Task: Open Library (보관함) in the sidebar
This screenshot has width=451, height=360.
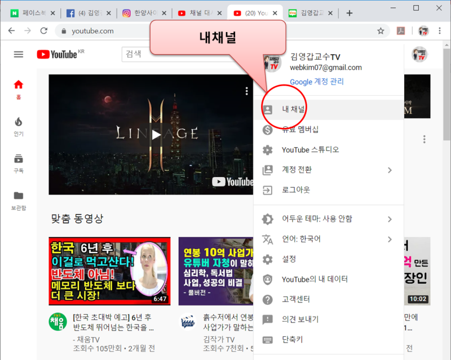Action: click(x=19, y=201)
